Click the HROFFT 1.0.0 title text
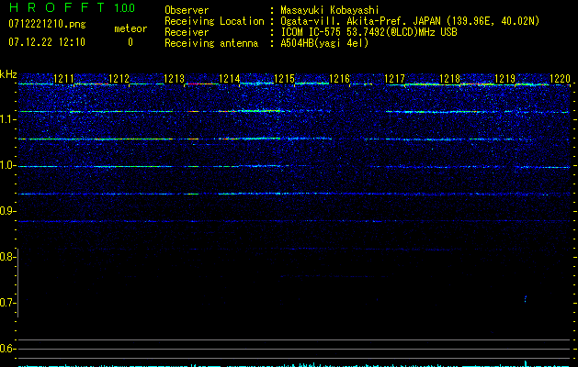The width and height of the screenshot is (578, 367). pyautogui.click(x=72, y=7)
